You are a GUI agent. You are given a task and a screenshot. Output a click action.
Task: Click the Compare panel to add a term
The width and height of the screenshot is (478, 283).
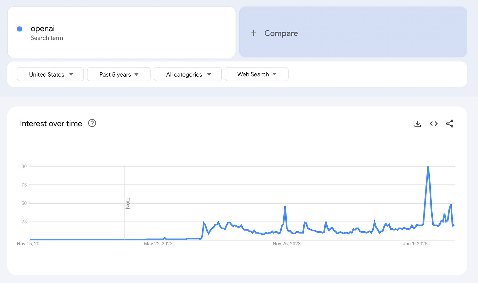[x=353, y=32]
